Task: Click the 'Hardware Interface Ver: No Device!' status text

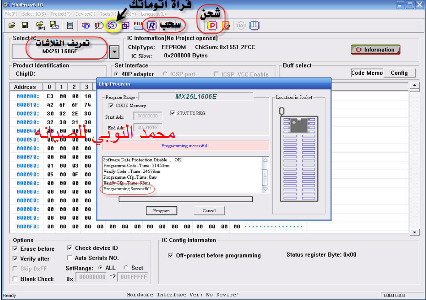Action: pyautogui.click(x=183, y=295)
